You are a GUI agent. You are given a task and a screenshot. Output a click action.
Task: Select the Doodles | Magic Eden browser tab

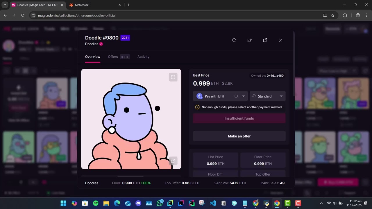37,5
